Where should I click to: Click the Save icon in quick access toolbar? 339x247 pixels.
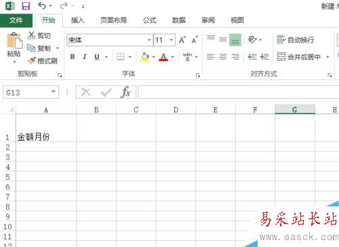pos(26,6)
